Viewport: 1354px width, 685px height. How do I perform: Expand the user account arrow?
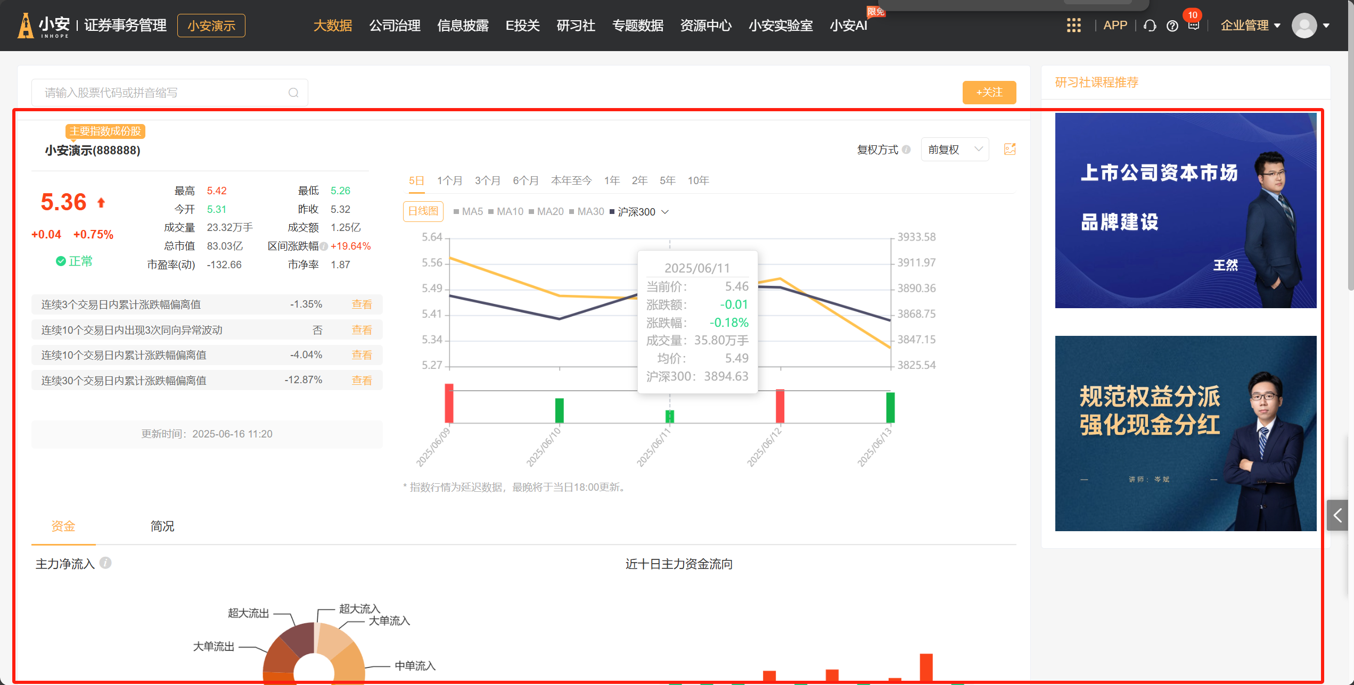tap(1326, 26)
